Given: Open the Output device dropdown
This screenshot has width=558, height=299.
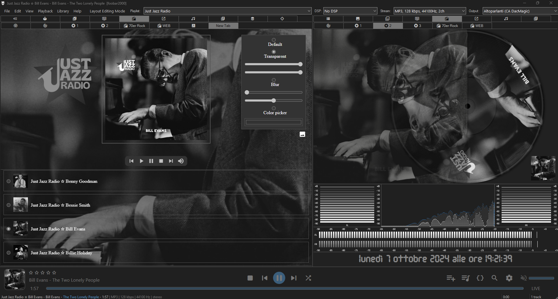Looking at the screenshot, I should (520, 11).
